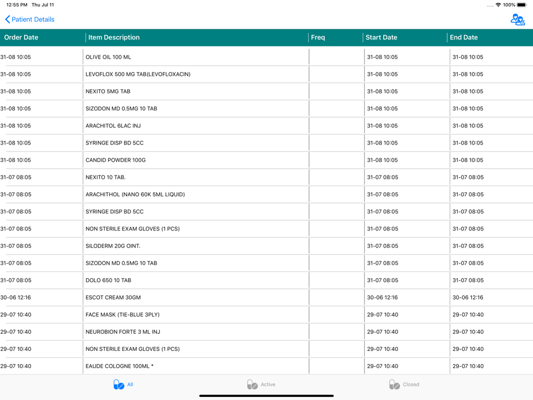This screenshot has width=533, height=400.
Task: Click order date of FACE MASK row
Action: (x=15, y=315)
